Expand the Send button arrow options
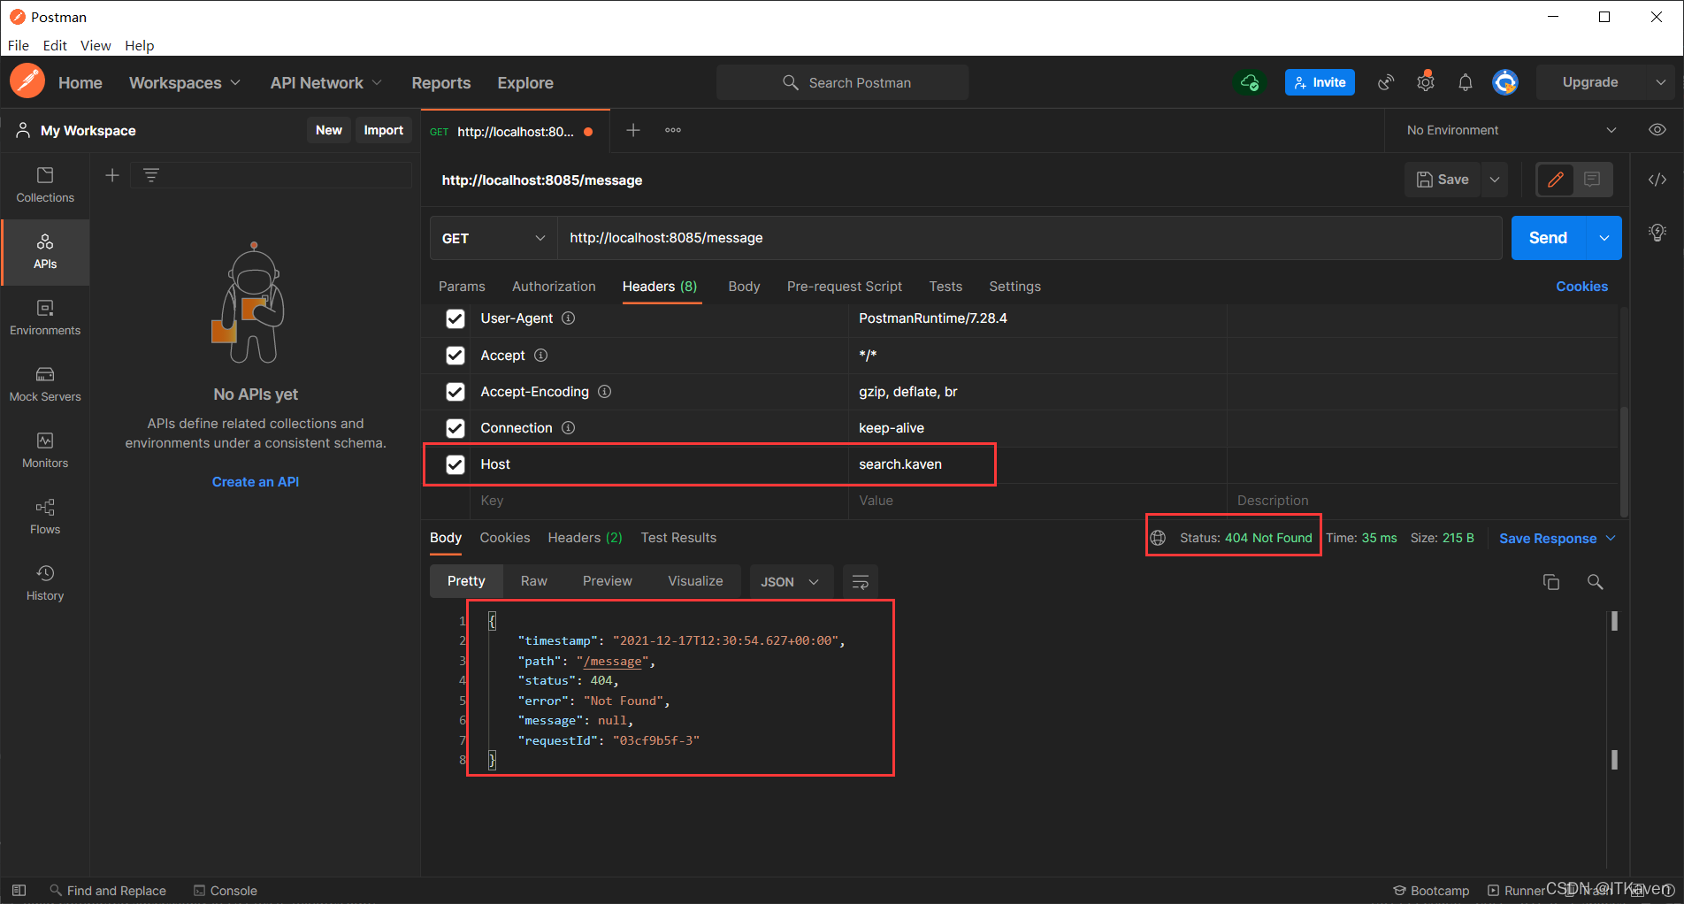This screenshot has width=1684, height=904. 1604,238
